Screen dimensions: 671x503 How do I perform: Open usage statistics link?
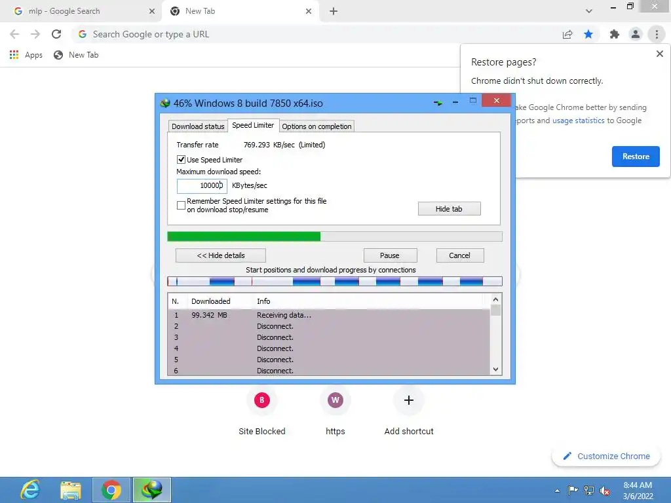click(578, 121)
